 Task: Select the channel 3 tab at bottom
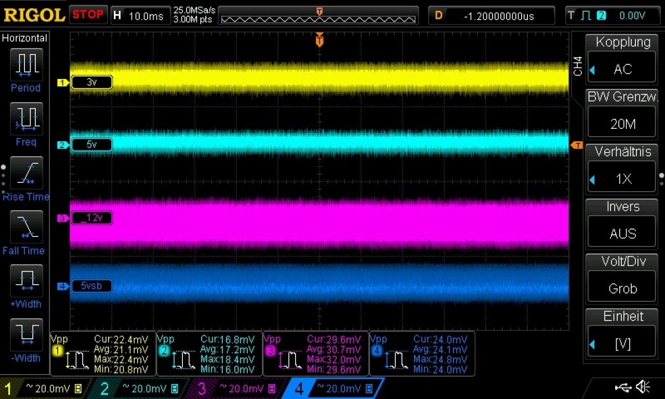pyautogui.click(x=237, y=389)
